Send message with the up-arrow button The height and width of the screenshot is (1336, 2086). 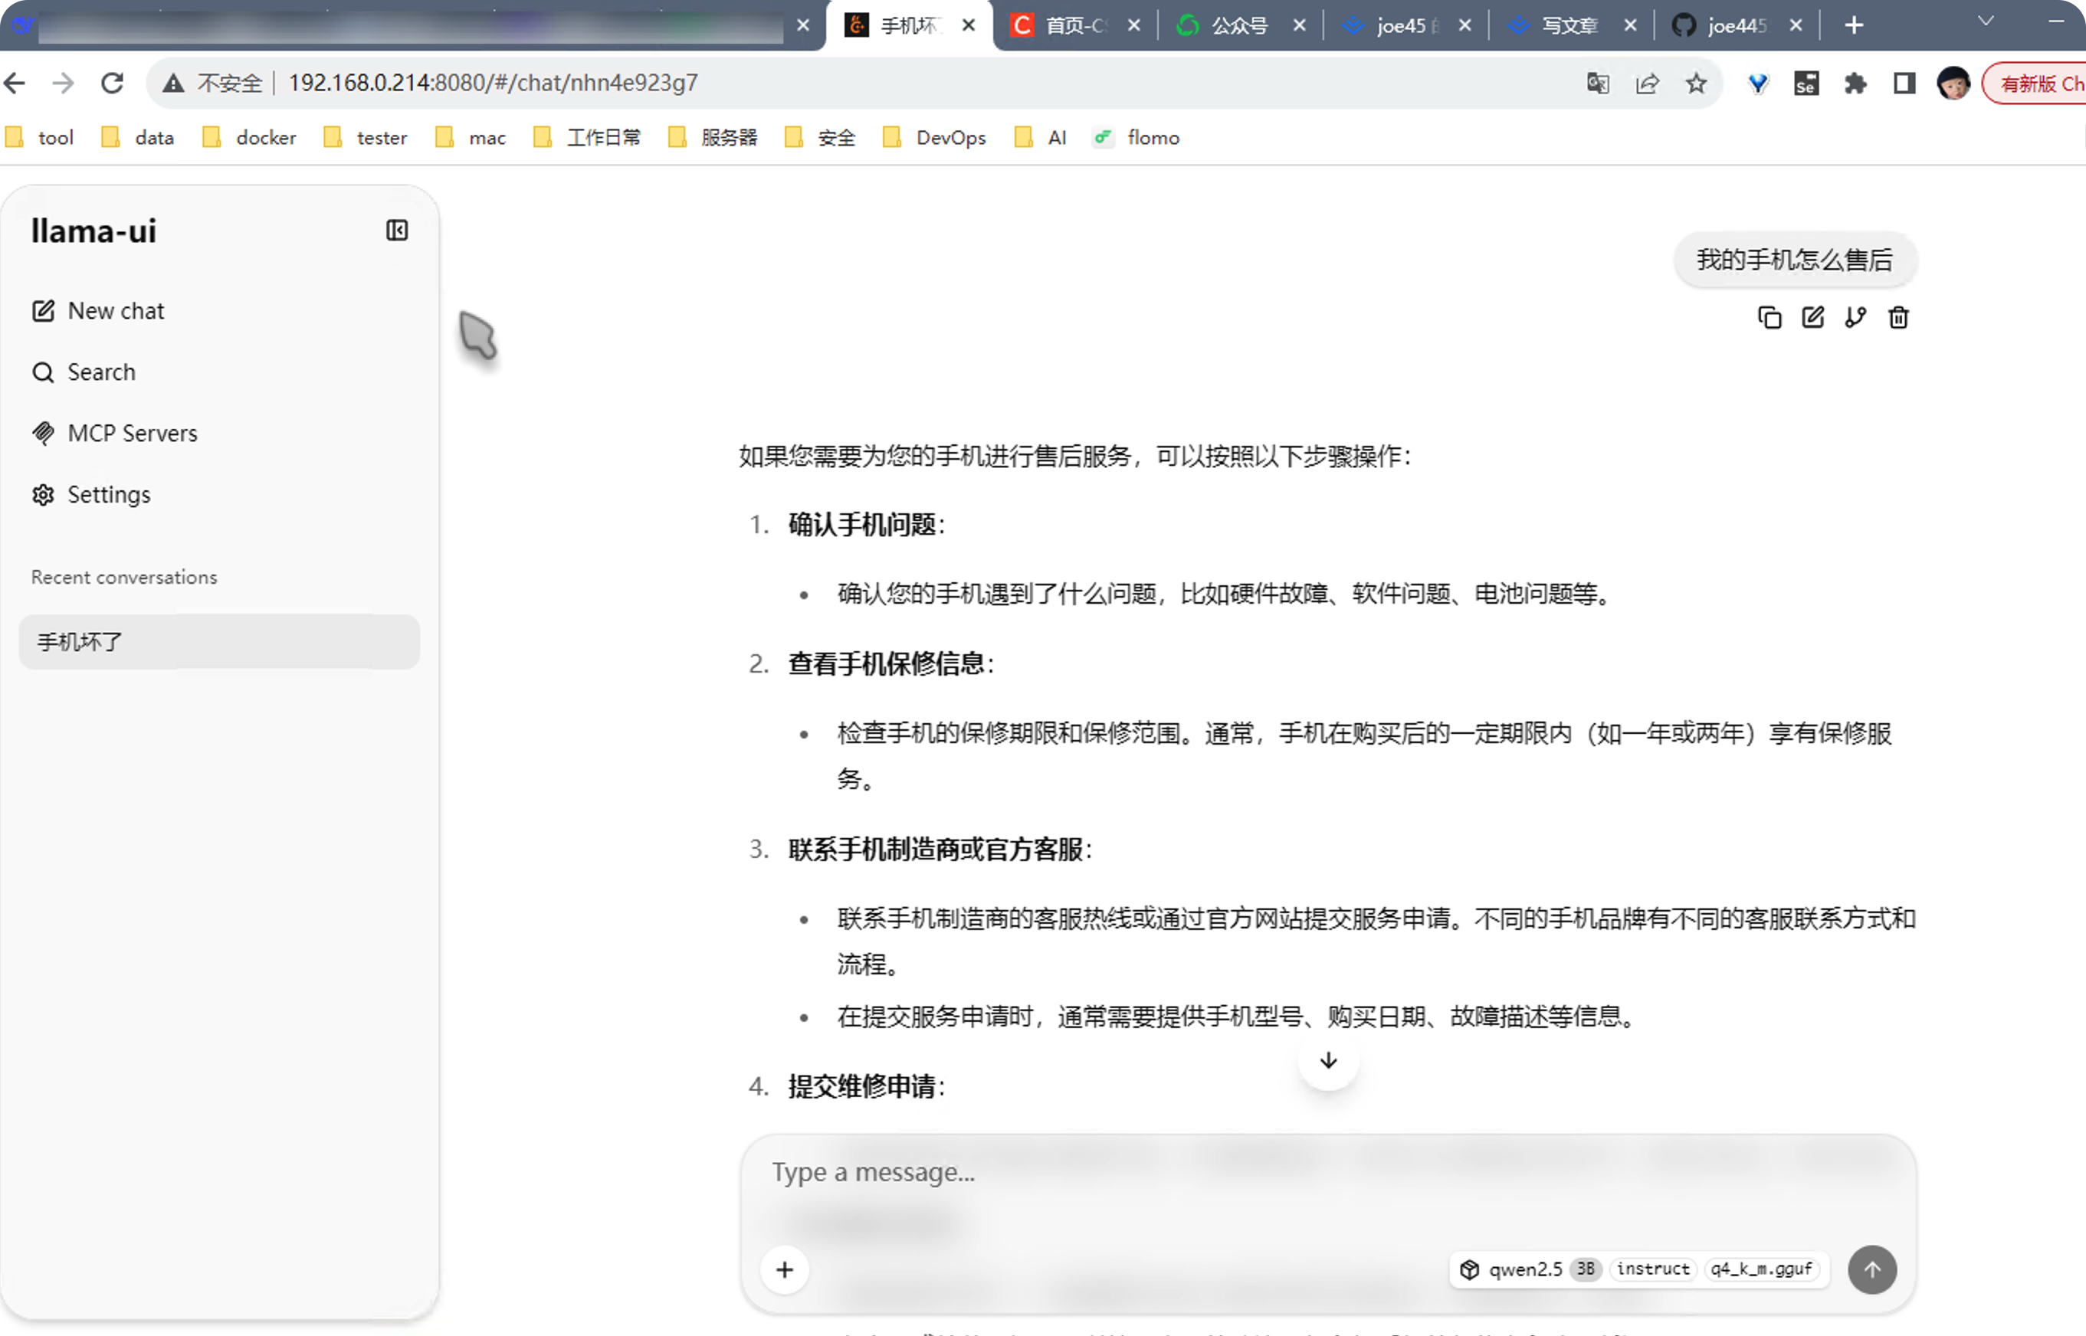tap(1871, 1269)
